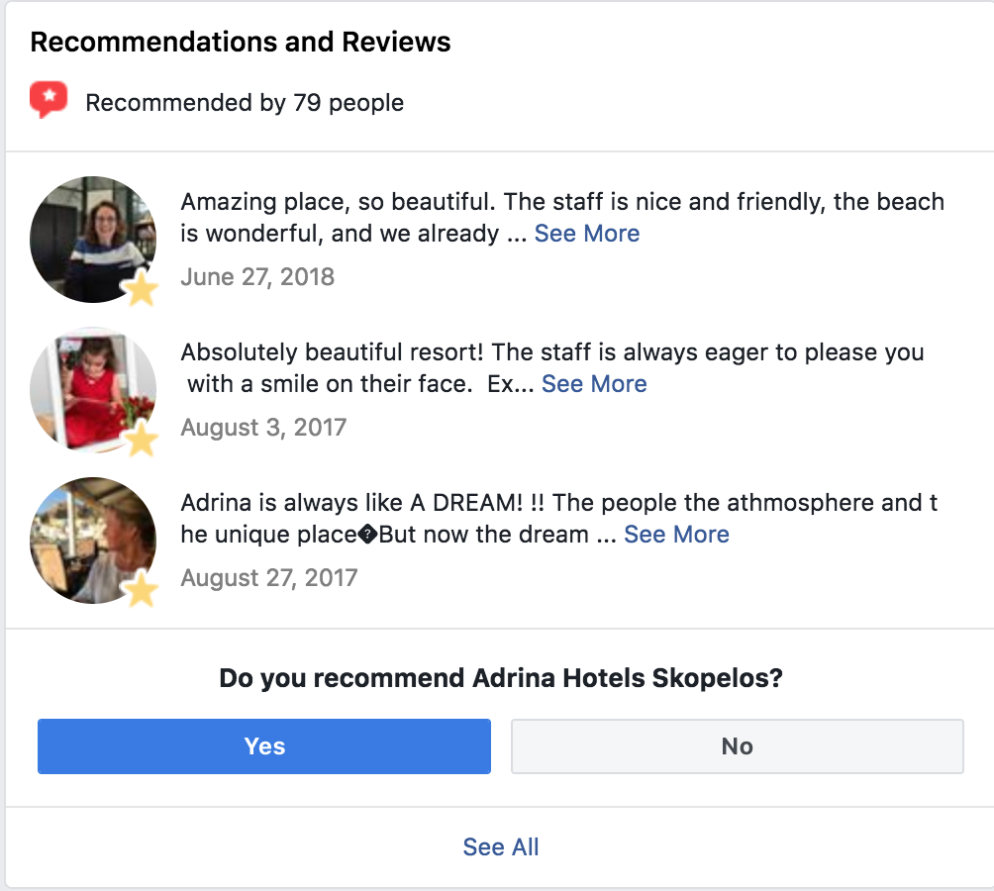Click the June 27, 2018 review date

257,277
